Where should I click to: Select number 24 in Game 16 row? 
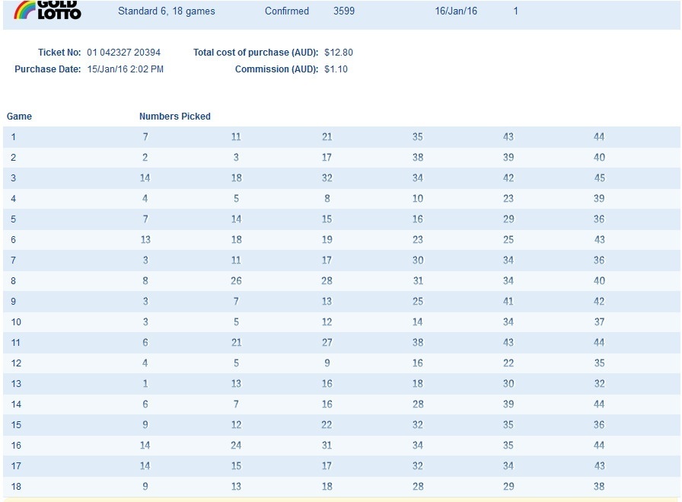pos(236,446)
